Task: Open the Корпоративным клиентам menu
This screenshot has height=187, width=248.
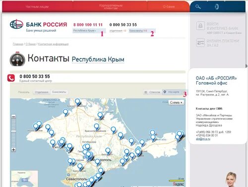Action: [x=111, y=7]
